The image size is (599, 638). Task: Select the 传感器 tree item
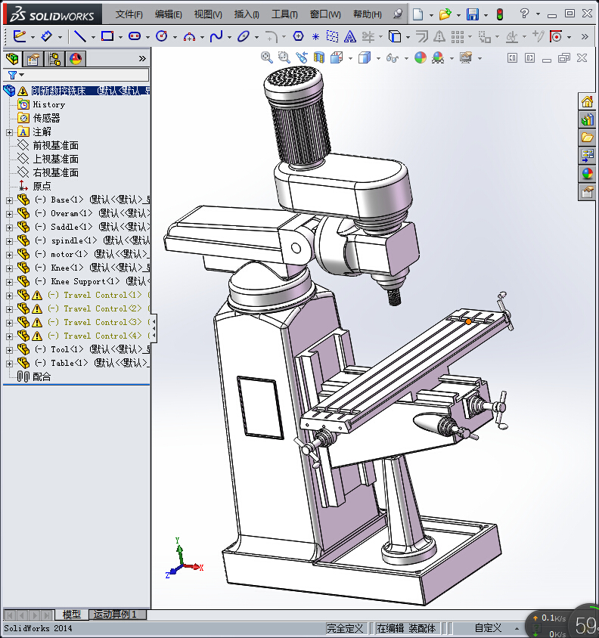46,118
